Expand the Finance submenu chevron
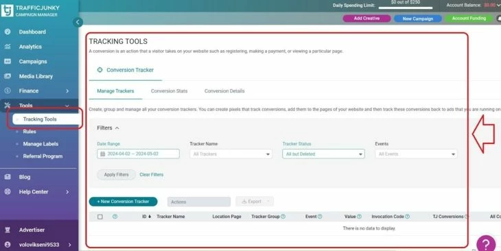Screen dimensions: 501x251 (67, 91)
